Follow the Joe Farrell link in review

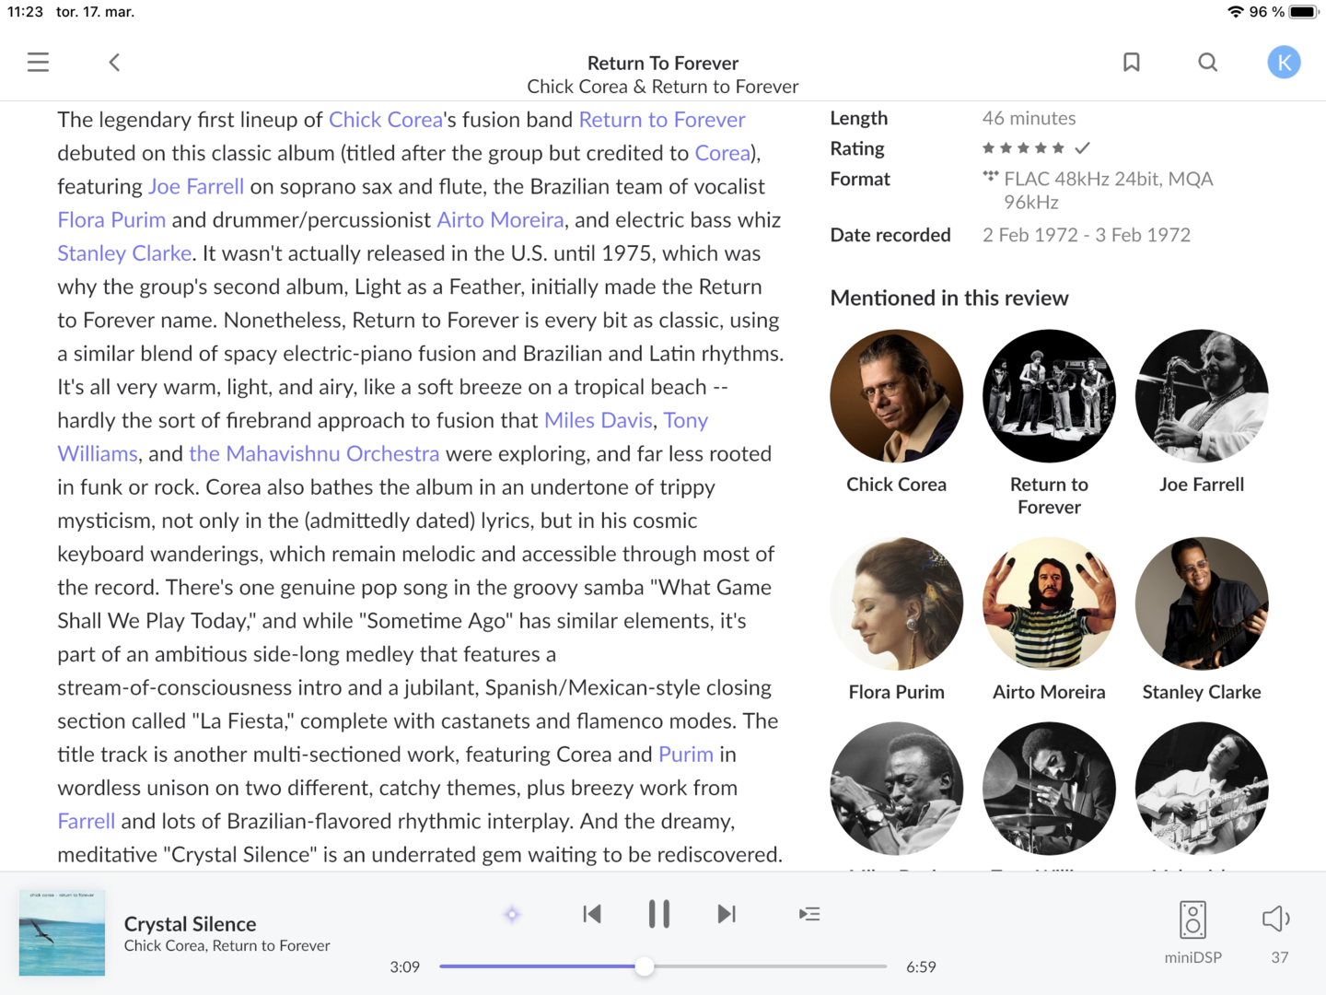[x=196, y=186]
